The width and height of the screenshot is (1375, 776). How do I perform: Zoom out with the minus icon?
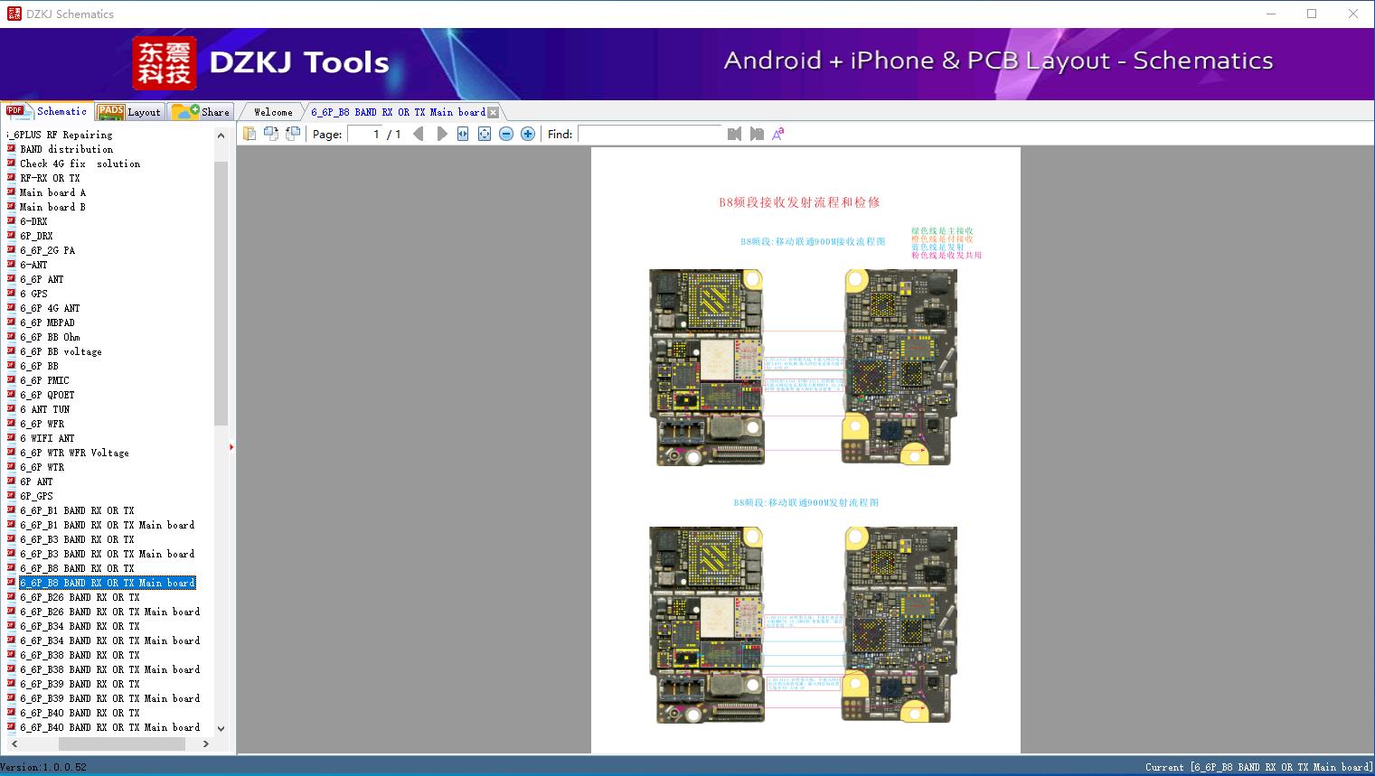tap(506, 134)
